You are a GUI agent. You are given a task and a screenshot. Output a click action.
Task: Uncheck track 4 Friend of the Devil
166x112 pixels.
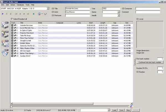12,33
